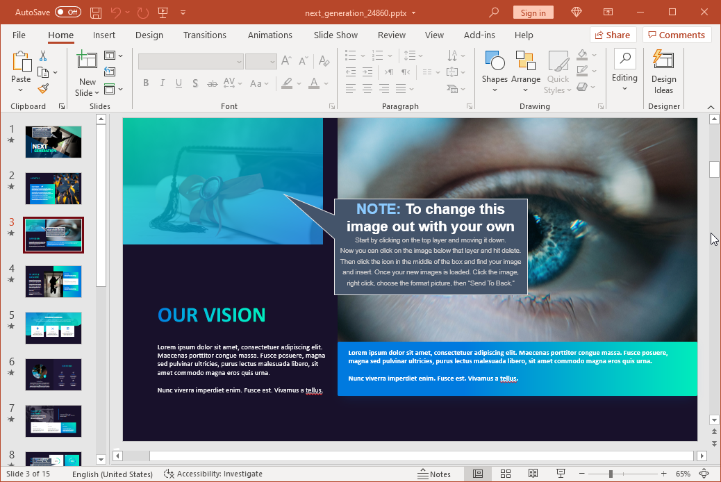Image resolution: width=721 pixels, height=482 pixels.
Task: Start Slide Show from status bar
Action: tap(561, 474)
